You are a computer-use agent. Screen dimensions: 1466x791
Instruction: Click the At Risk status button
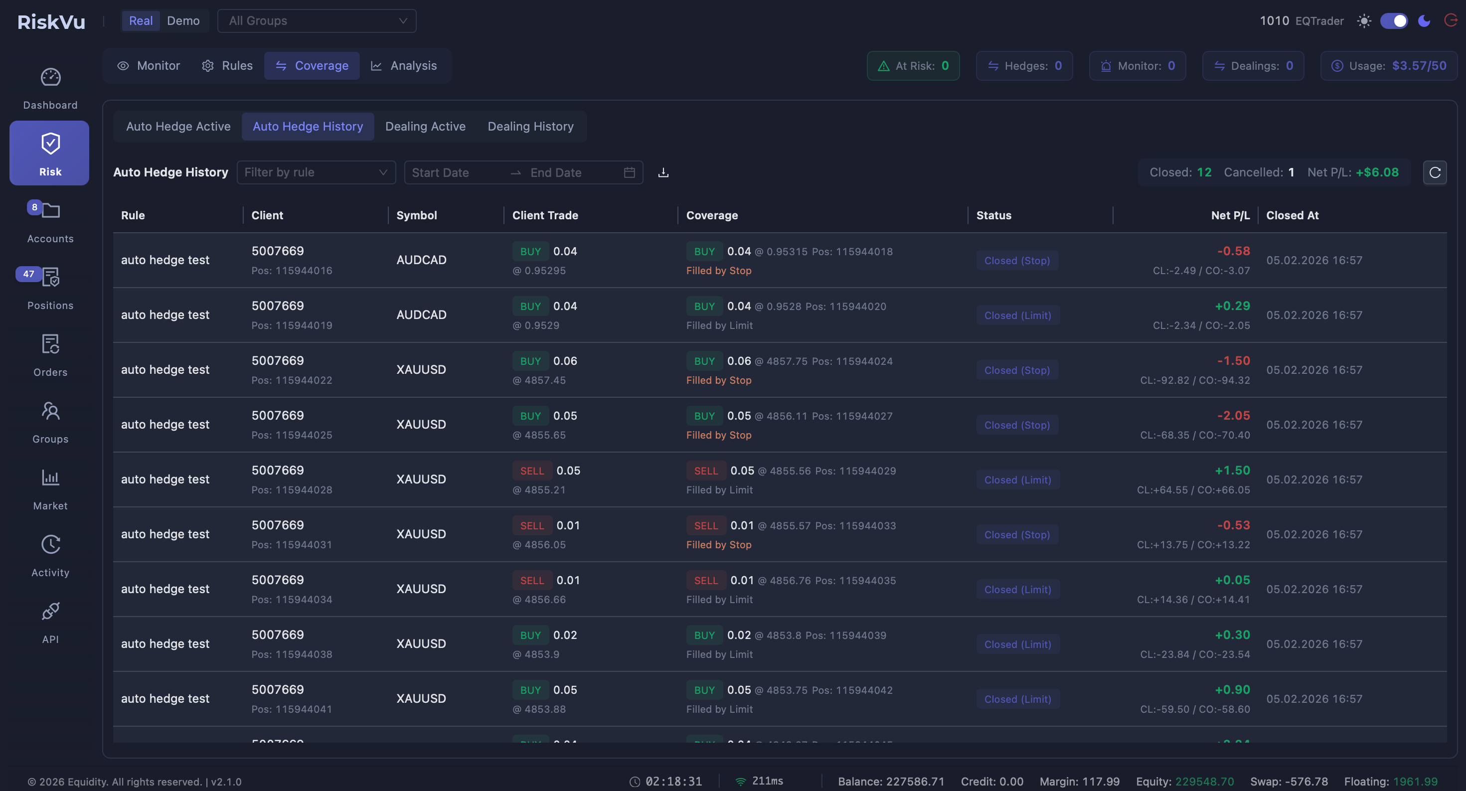(913, 65)
